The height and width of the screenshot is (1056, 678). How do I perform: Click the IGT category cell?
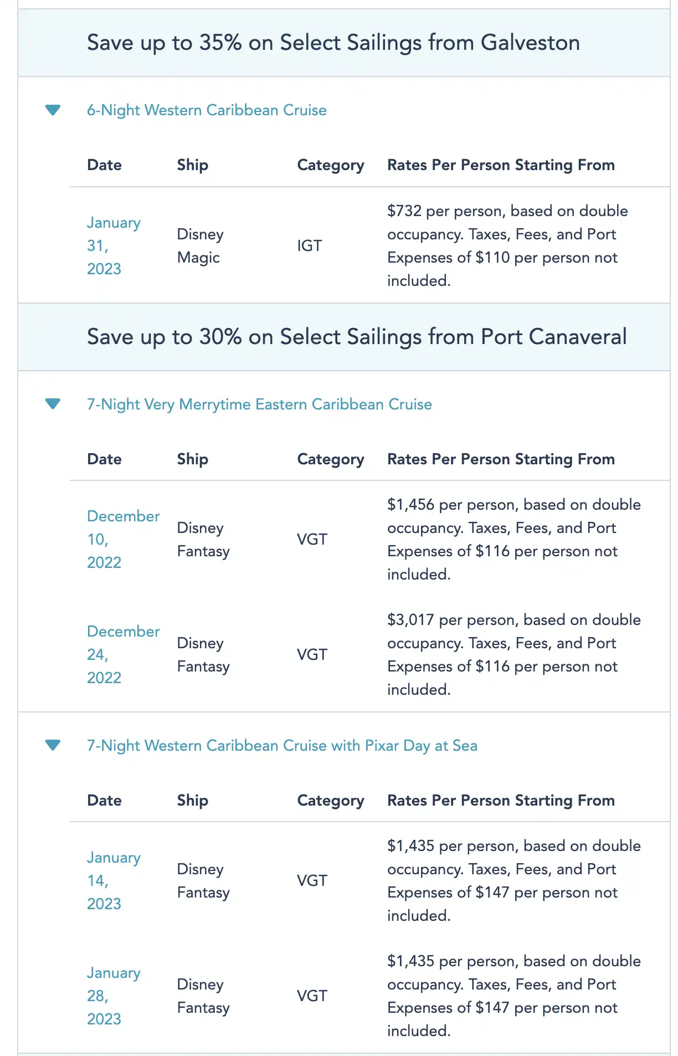(309, 245)
